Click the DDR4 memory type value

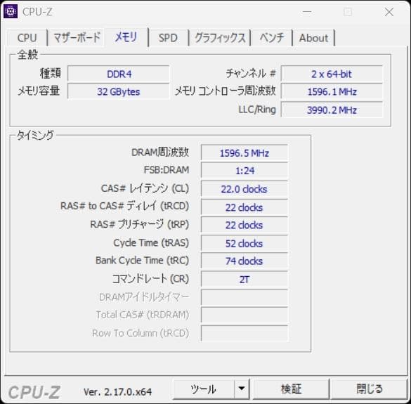pyautogui.click(x=119, y=74)
